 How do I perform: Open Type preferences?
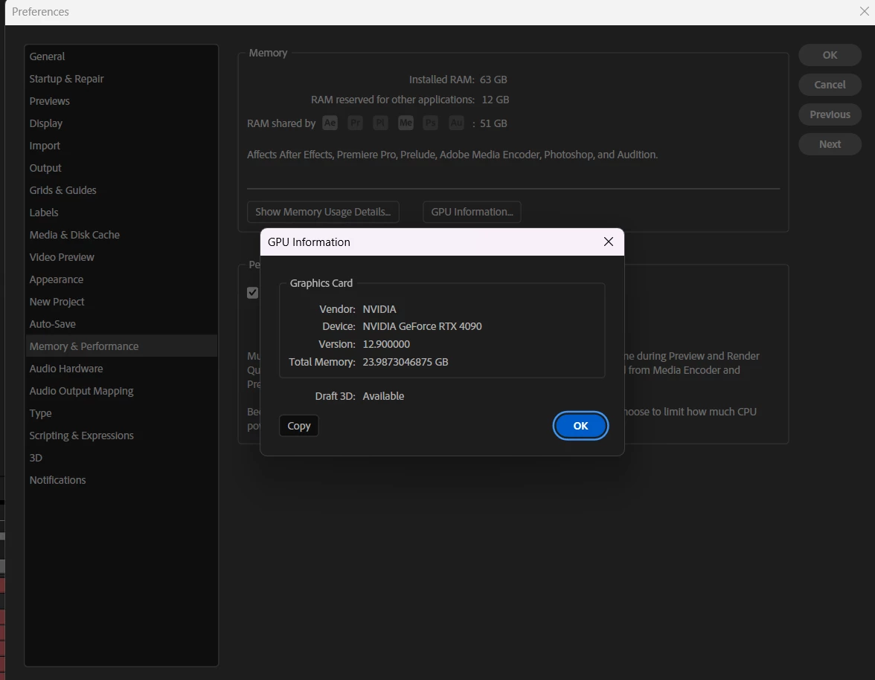pyautogui.click(x=121, y=413)
